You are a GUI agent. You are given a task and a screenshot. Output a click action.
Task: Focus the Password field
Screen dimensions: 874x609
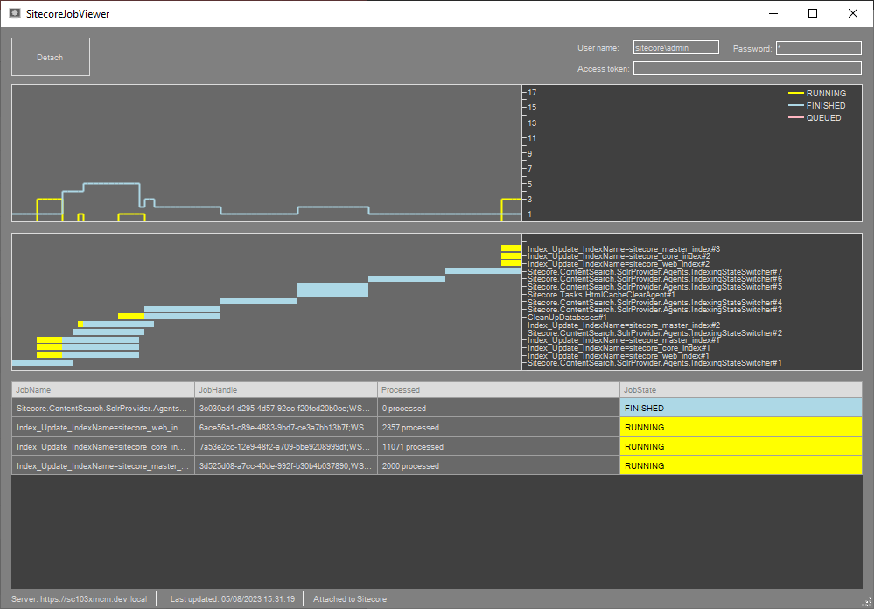pyautogui.click(x=818, y=48)
